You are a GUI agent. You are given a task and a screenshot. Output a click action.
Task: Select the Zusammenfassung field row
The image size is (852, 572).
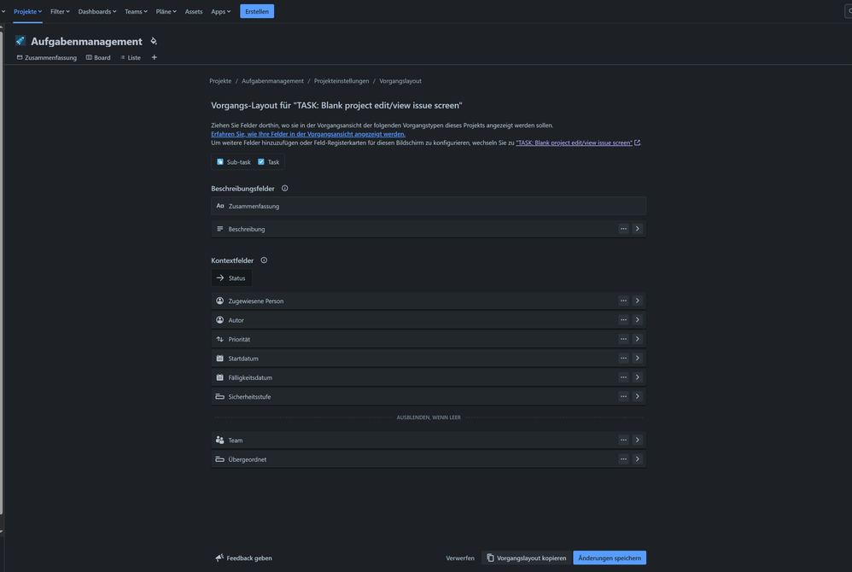[x=429, y=206]
